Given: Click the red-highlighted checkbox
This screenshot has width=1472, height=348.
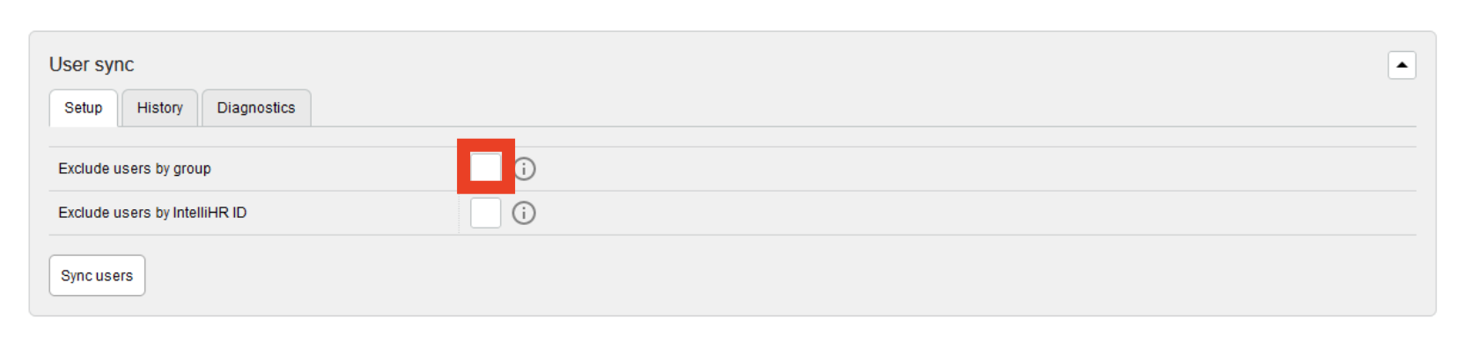Looking at the screenshot, I should coord(486,167).
